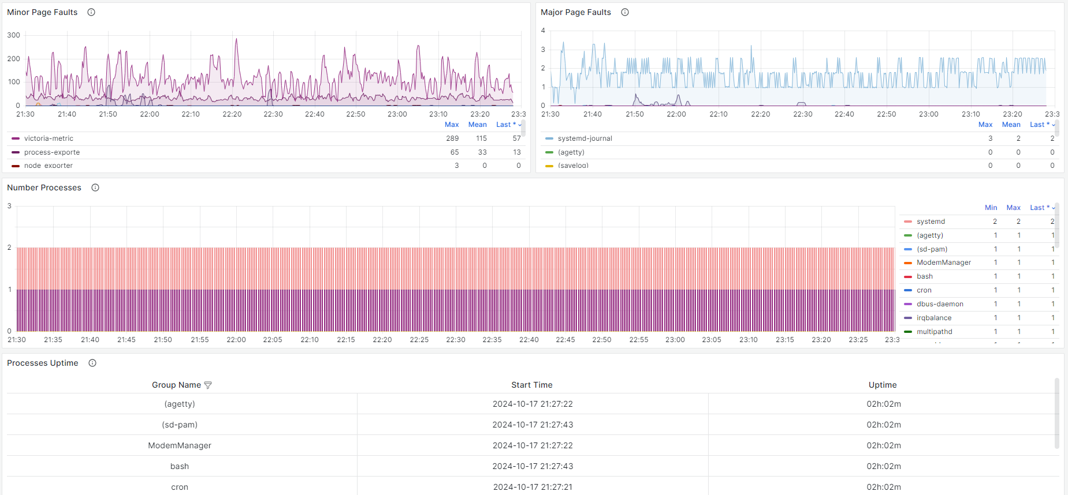Click the Processes Uptime info icon
The height and width of the screenshot is (495, 1068).
(x=92, y=363)
